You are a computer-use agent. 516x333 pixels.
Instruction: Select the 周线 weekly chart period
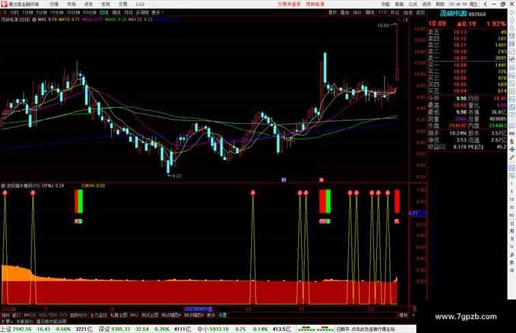(116, 12)
